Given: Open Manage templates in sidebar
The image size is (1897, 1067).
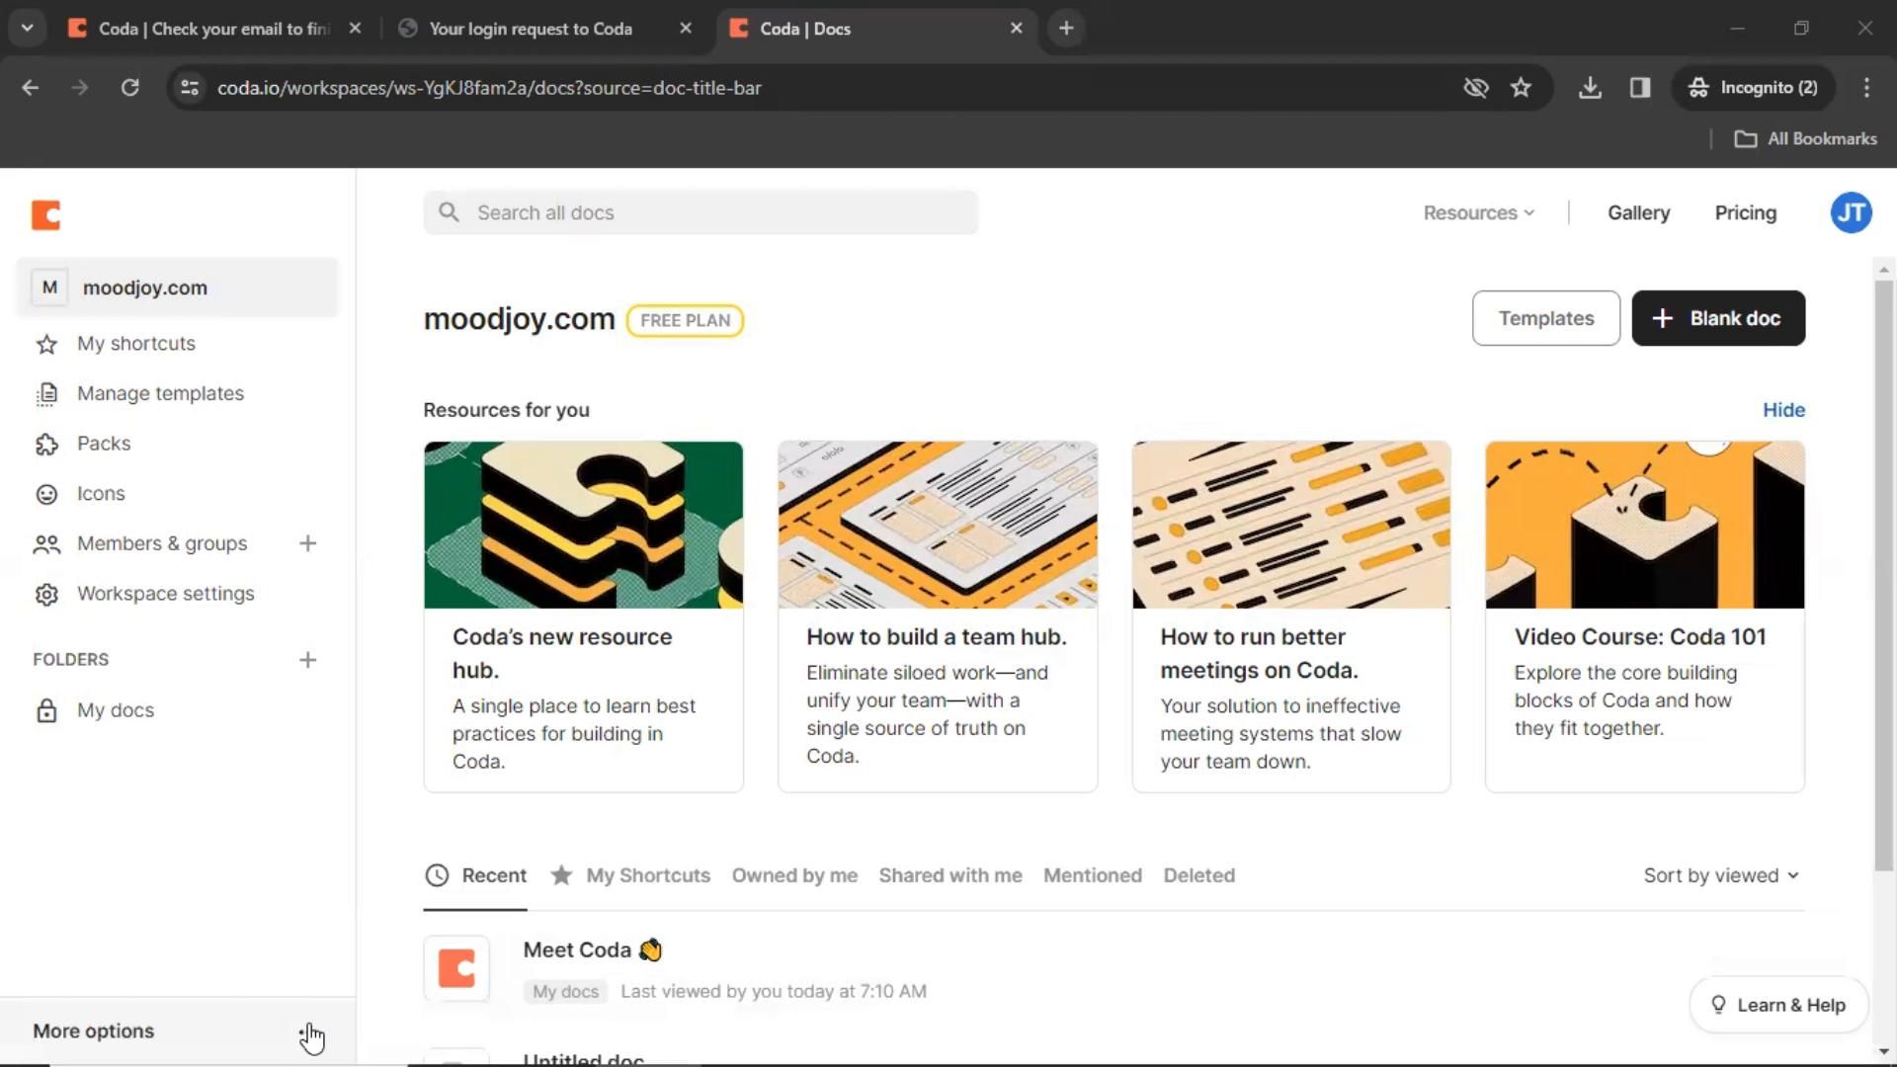Looking at the screenshot, I should click(159, 393).
